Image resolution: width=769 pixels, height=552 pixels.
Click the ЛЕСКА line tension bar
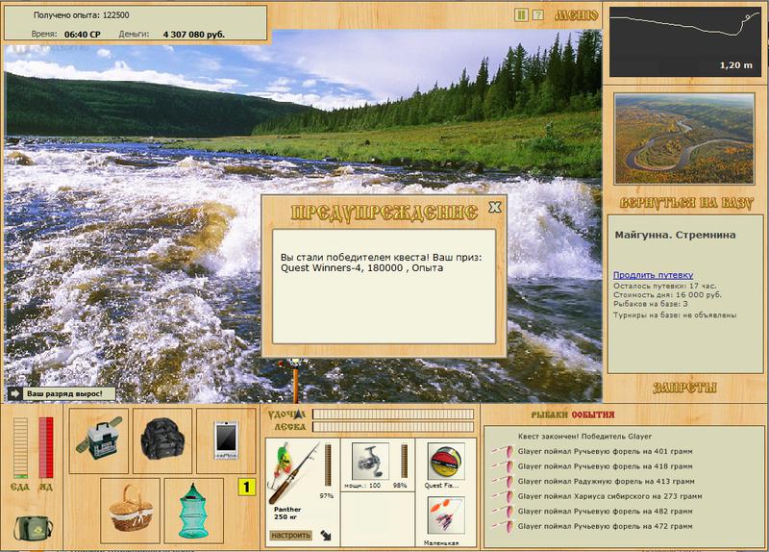pos(393,427)
